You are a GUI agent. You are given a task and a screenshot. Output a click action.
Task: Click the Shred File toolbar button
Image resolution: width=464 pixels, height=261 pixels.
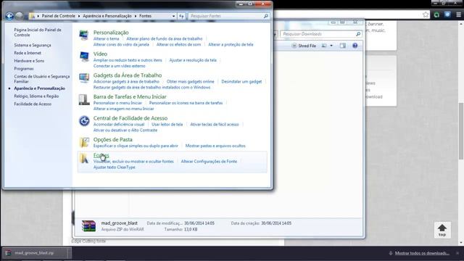pyautogui.click(x=304, y=46)
